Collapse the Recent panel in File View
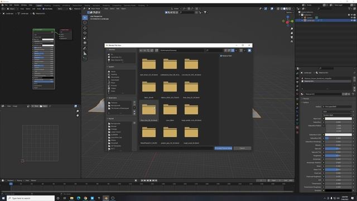Image resolution: width=357 pixels, height=201 pixels. pos(108,119)
